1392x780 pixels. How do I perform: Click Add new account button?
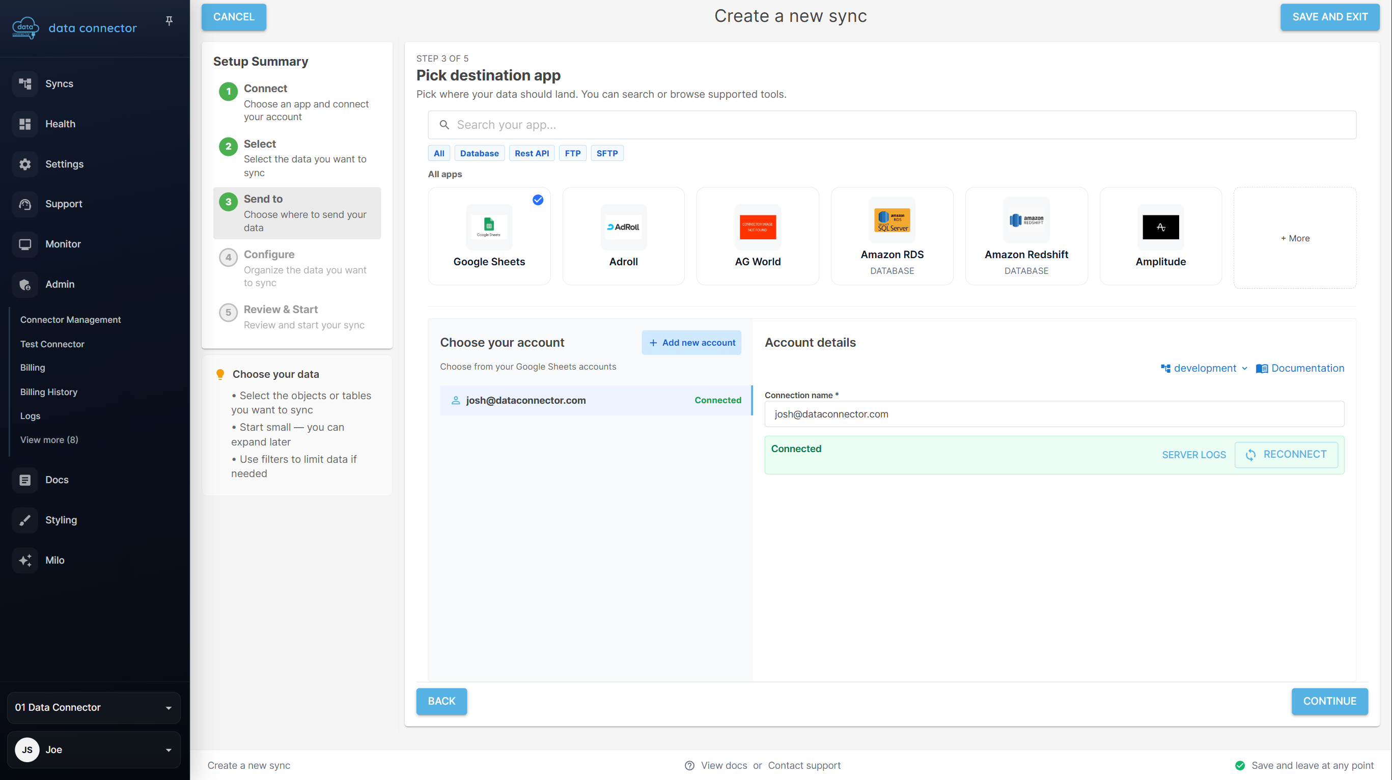691,343
